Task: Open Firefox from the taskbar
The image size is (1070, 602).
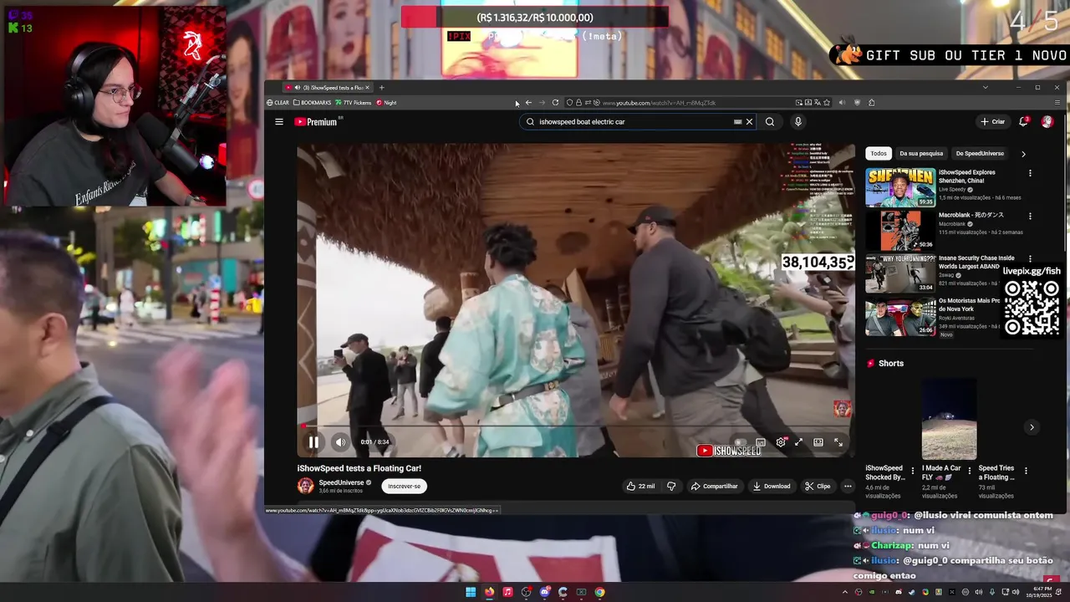Action: (489, 592)
